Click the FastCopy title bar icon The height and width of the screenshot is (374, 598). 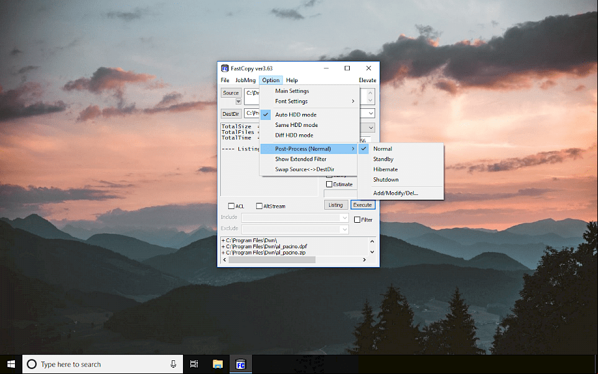pyautogui.click(x=225, y=68)
